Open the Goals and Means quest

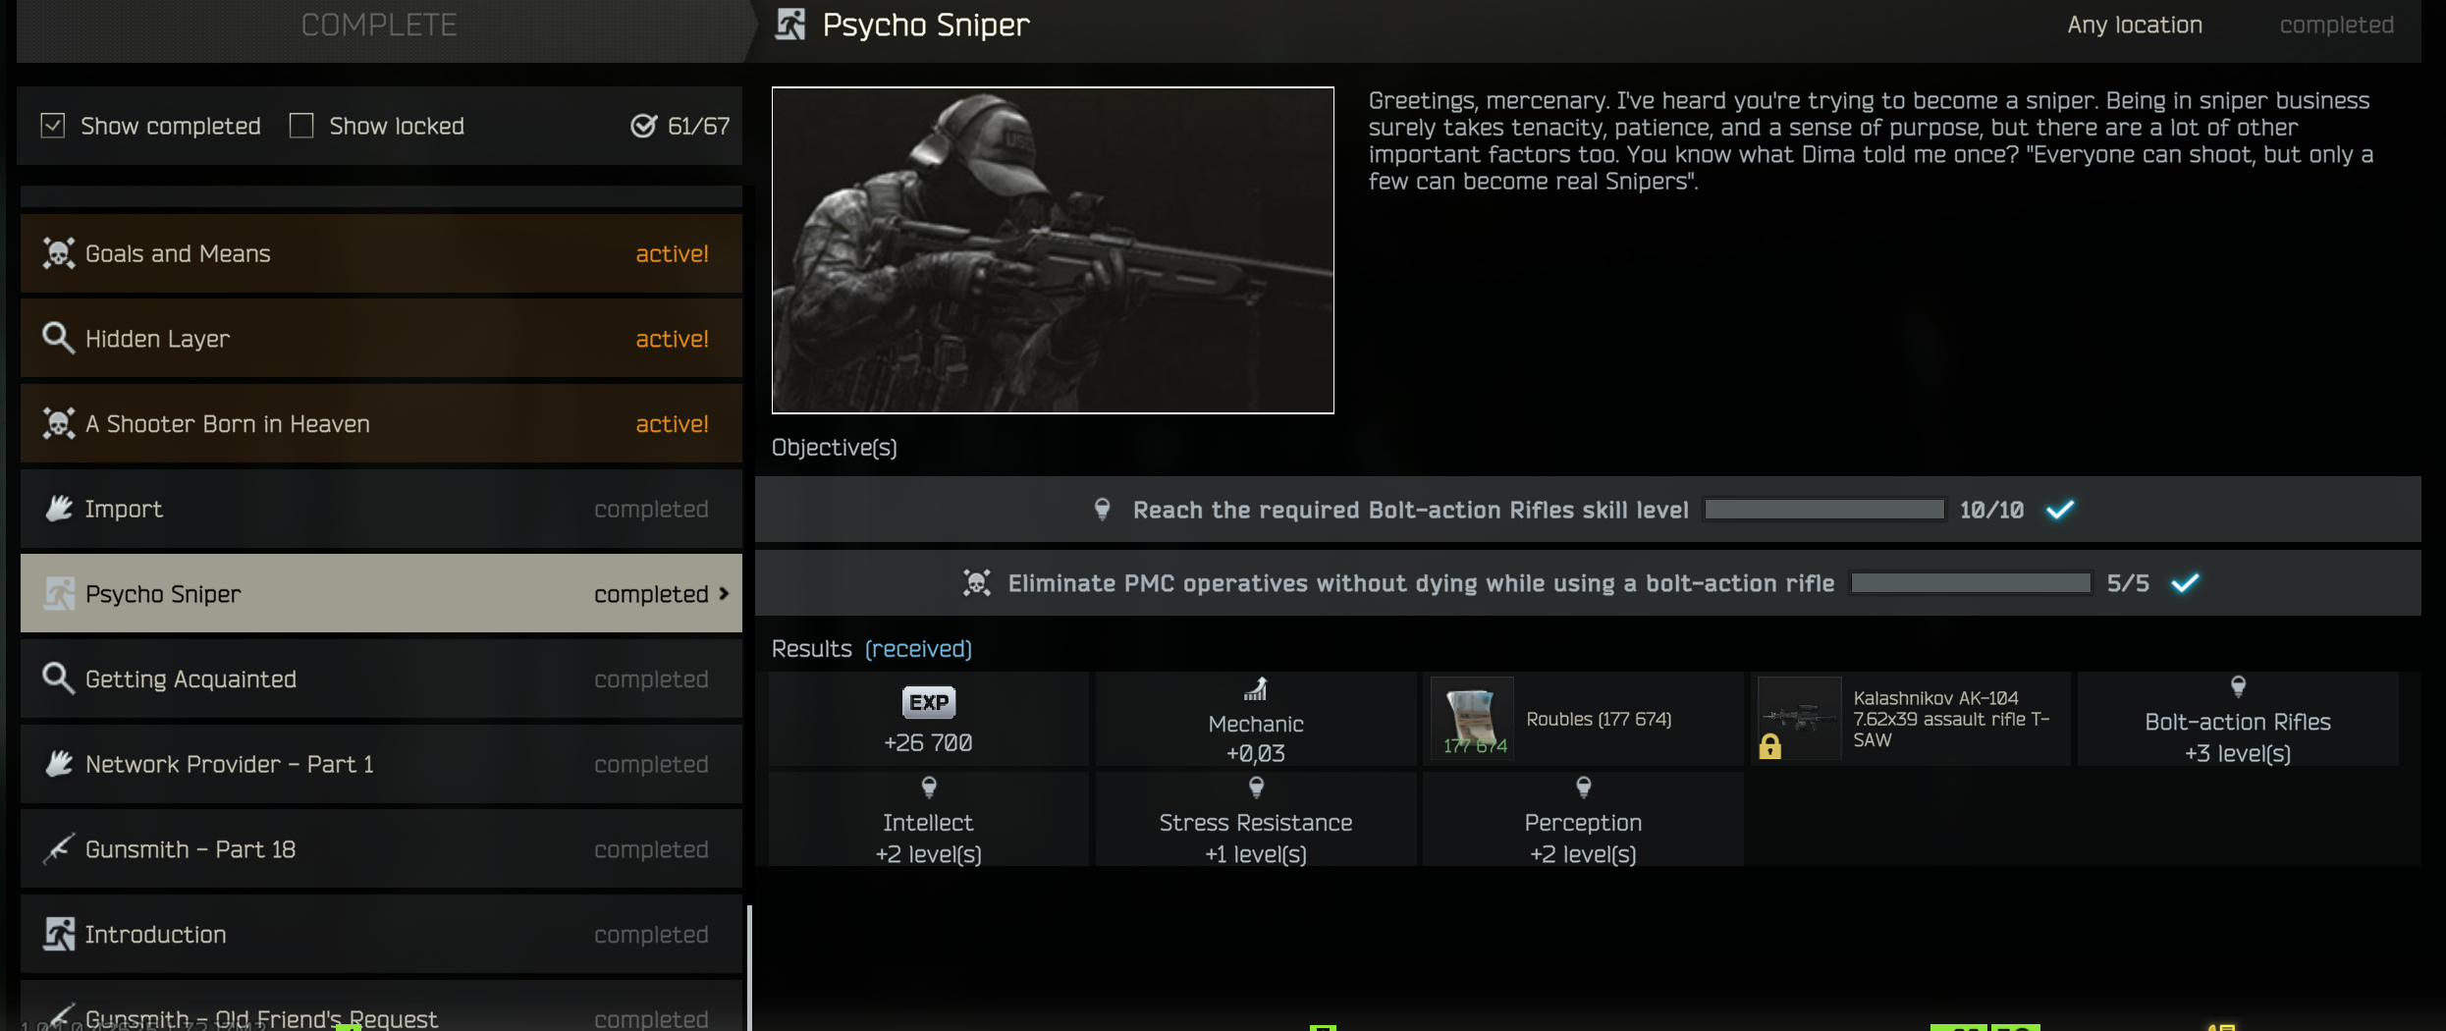click(381, 253)
